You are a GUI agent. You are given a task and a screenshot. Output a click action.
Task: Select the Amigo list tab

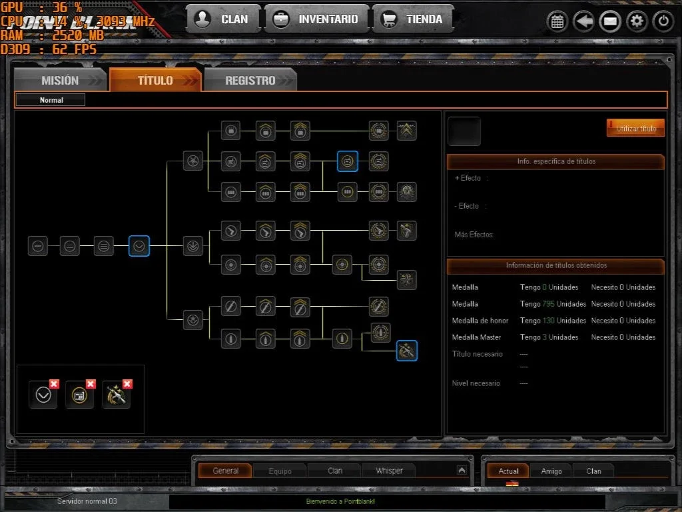tap(551, 471)
